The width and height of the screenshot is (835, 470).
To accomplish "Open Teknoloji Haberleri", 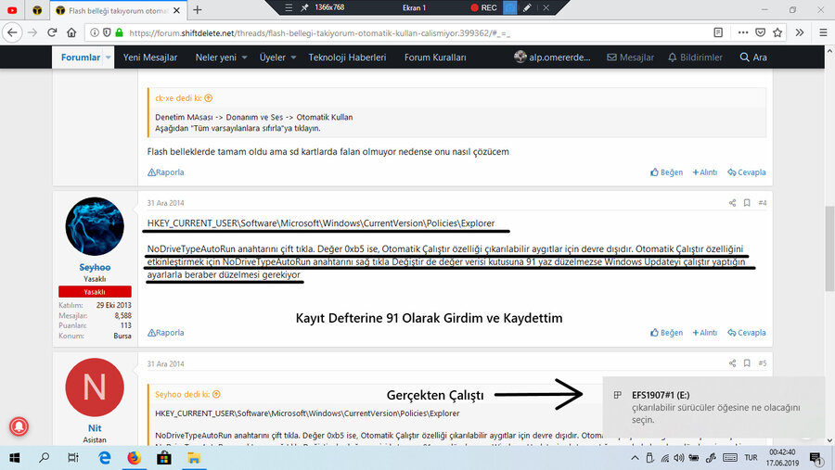I will 347,57.
